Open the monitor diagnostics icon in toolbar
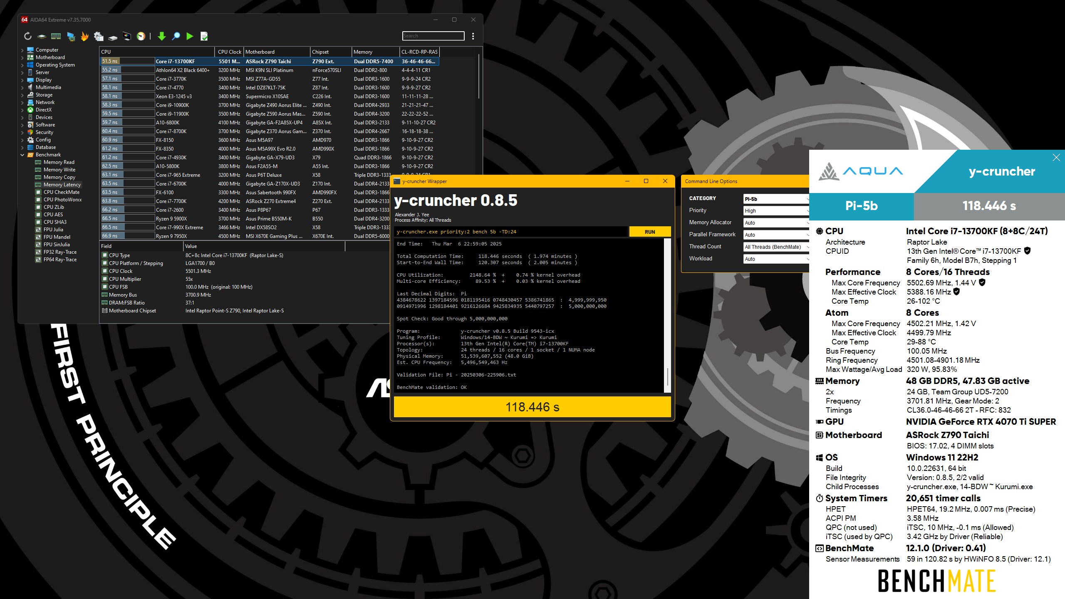 [127, 37]
